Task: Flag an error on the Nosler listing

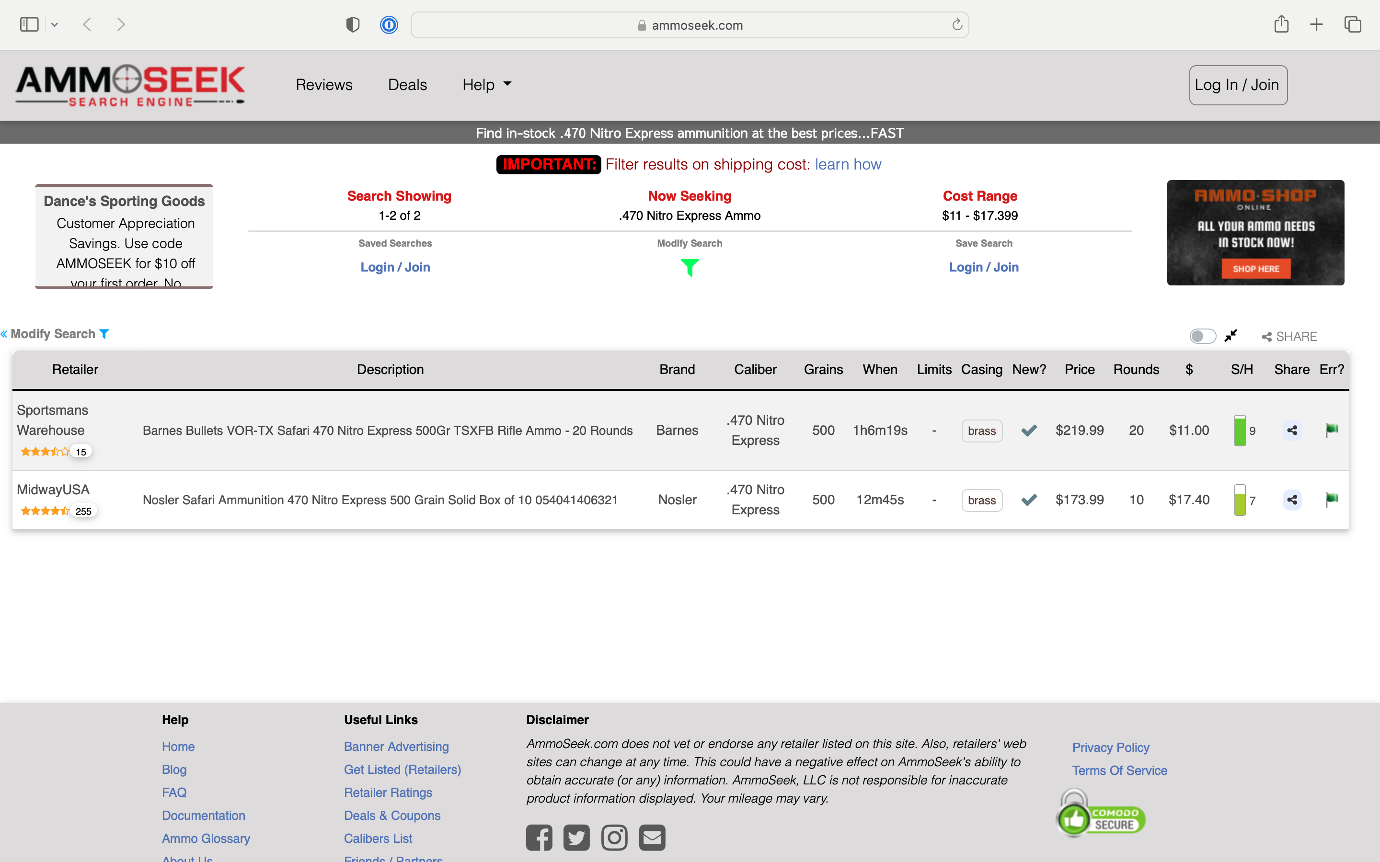Action: (1332, 500)
